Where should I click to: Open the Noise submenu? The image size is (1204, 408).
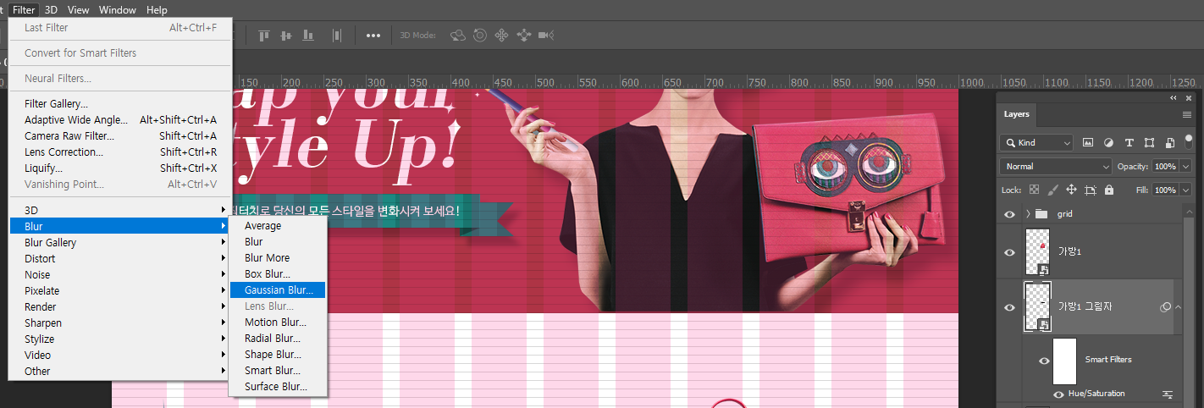(x=119, y=274)
